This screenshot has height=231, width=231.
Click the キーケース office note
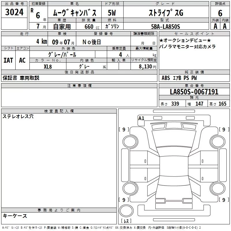pyautogui.click(x=15, y=216)
